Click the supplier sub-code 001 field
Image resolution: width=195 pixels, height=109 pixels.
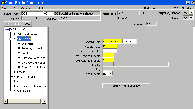146,13
